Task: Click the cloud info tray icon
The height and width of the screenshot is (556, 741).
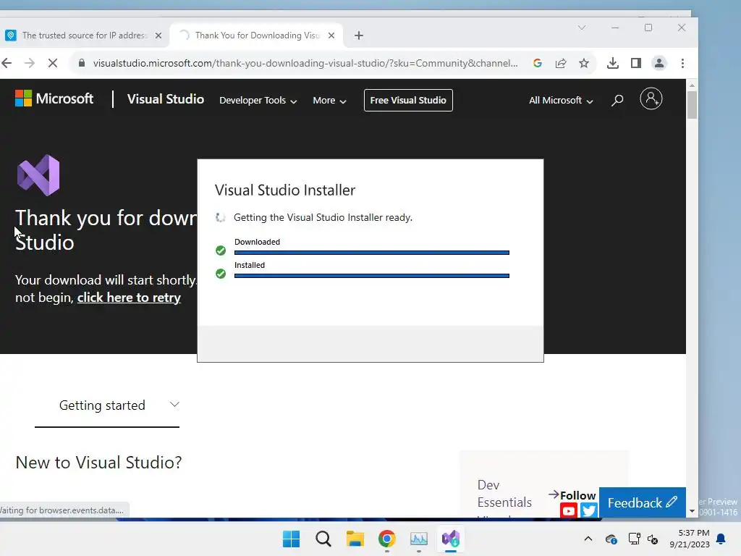Action: coord(611,539)
